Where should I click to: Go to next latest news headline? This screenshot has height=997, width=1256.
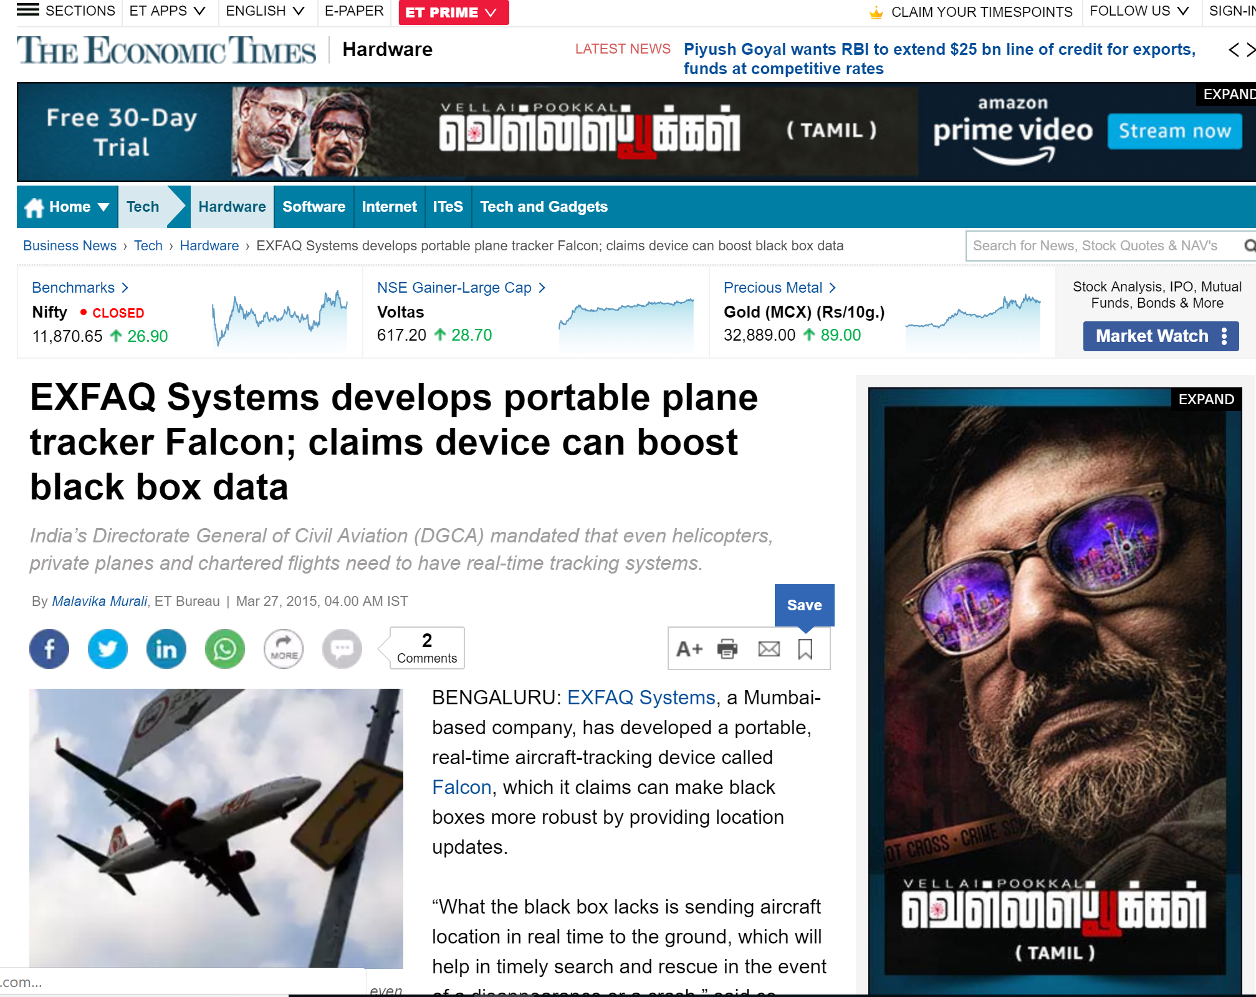pyautogui.click(x=1250, y=50)
